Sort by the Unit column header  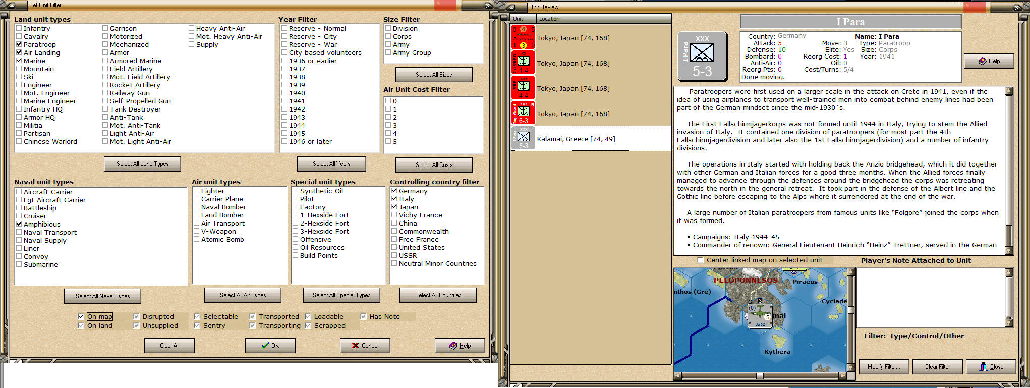point(523,19)
